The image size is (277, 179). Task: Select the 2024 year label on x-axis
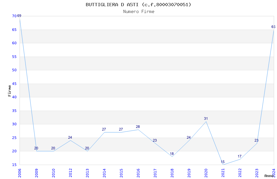point(274,173)
